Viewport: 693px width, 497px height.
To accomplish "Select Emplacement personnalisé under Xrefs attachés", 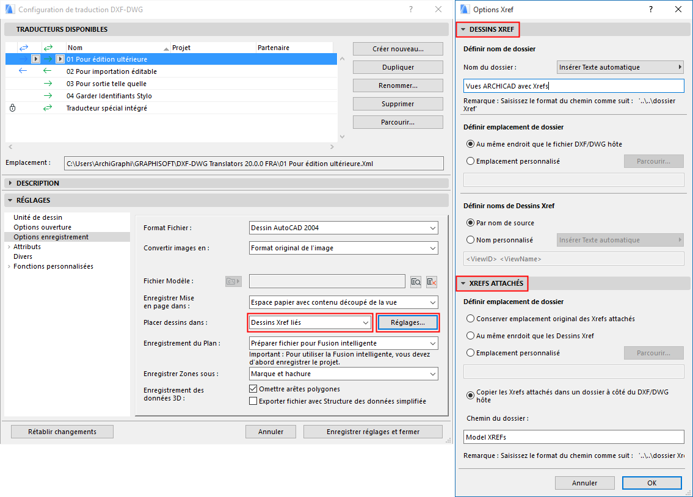I will tap(471, 353).
